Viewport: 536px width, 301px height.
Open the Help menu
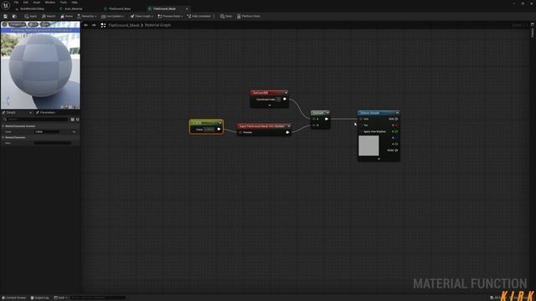75,3
